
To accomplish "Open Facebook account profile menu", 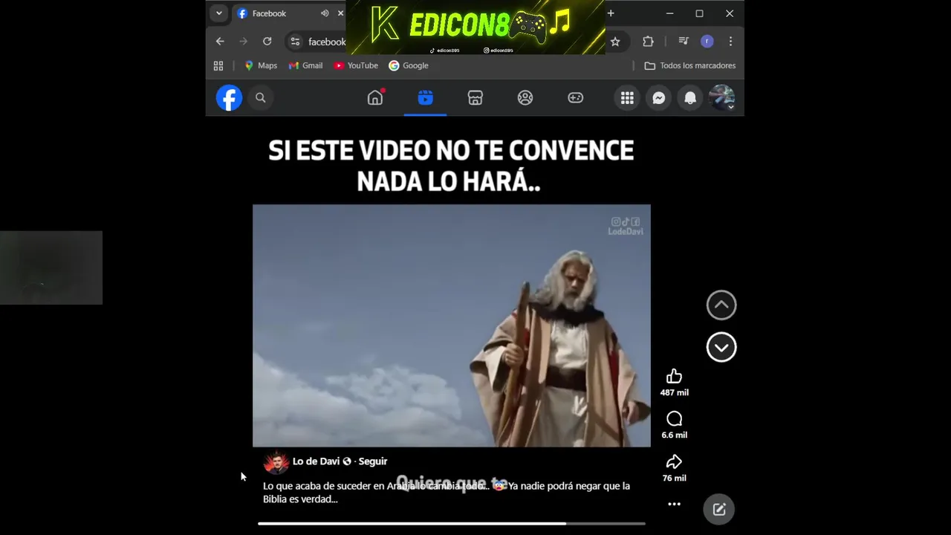I will click(x=721, y=97).
